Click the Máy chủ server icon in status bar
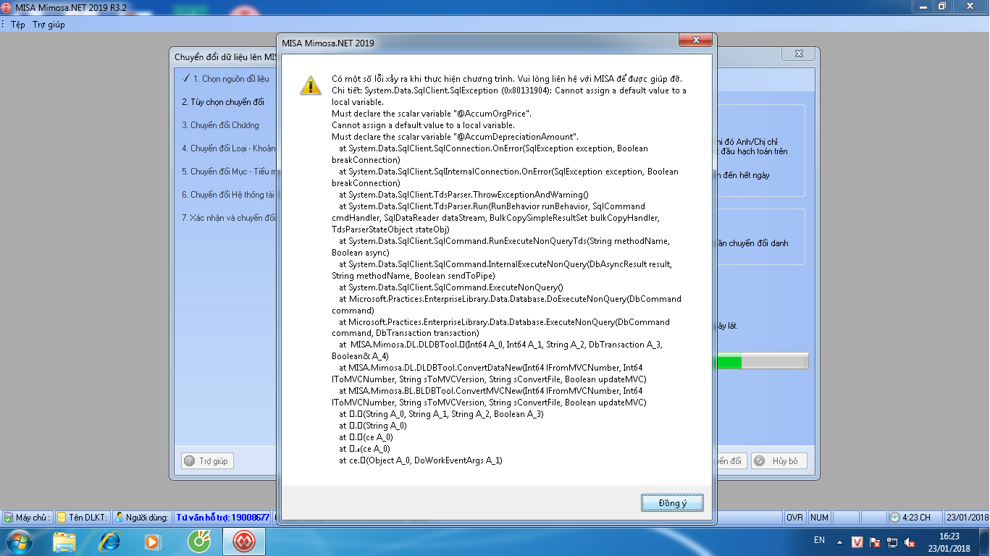The height and width of the screenshot is (556, 990). [8, 518]
